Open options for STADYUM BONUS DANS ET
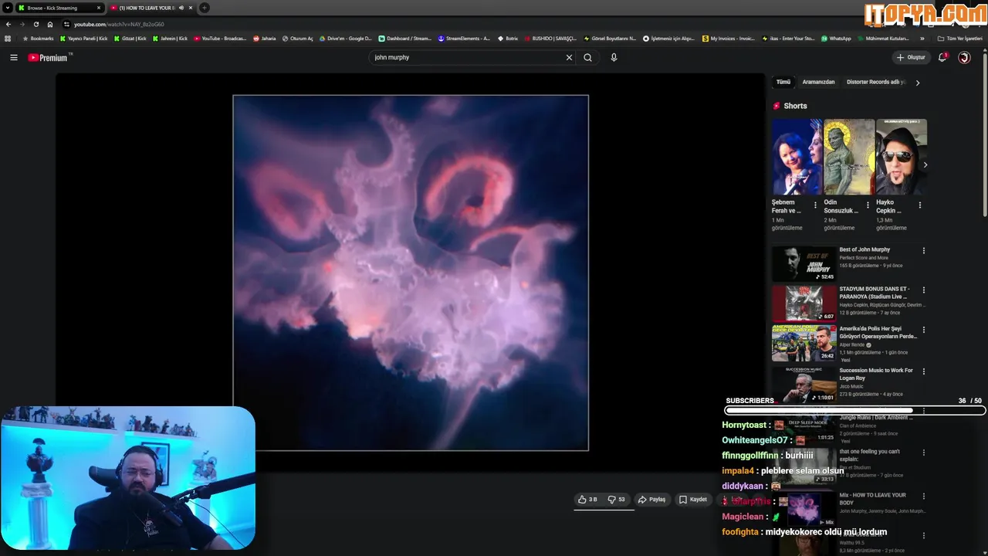This screenshot has height=556, width=988. [x=923, y=290]
